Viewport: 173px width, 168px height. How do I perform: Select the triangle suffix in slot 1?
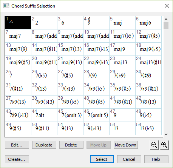coord(18,23)
